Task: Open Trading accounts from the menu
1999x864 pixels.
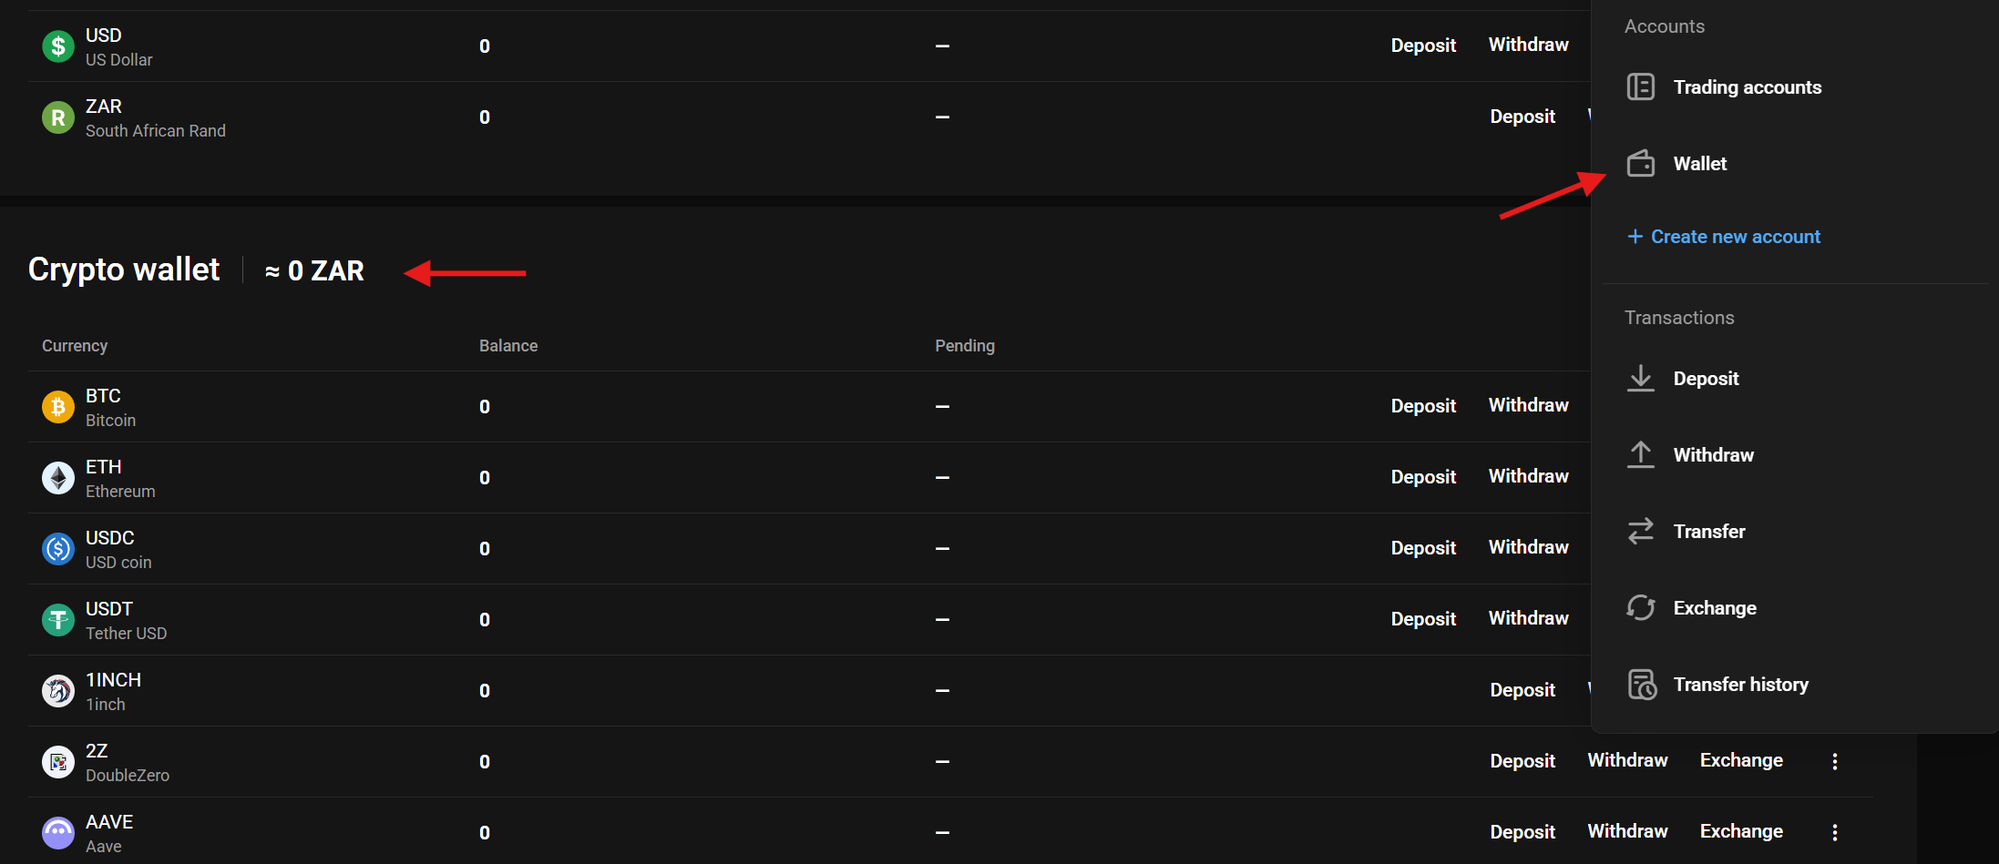Action: [x=1747, y=87]
